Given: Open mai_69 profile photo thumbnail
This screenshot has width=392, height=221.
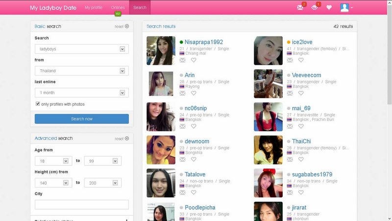Looking at the screenshot, I should coord(268,117).
